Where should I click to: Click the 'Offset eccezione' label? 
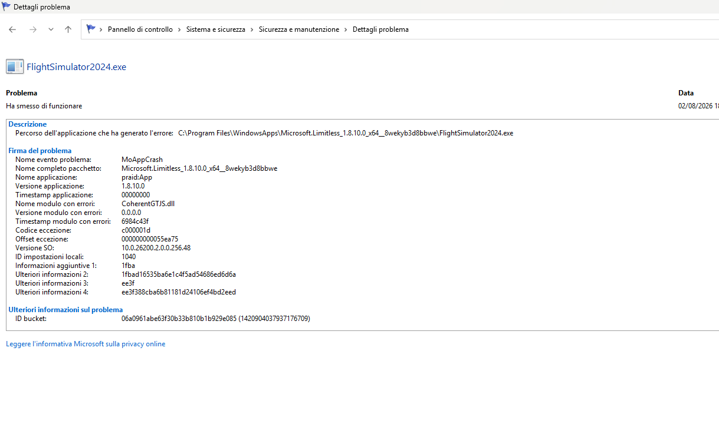click(x=42, y=239)
